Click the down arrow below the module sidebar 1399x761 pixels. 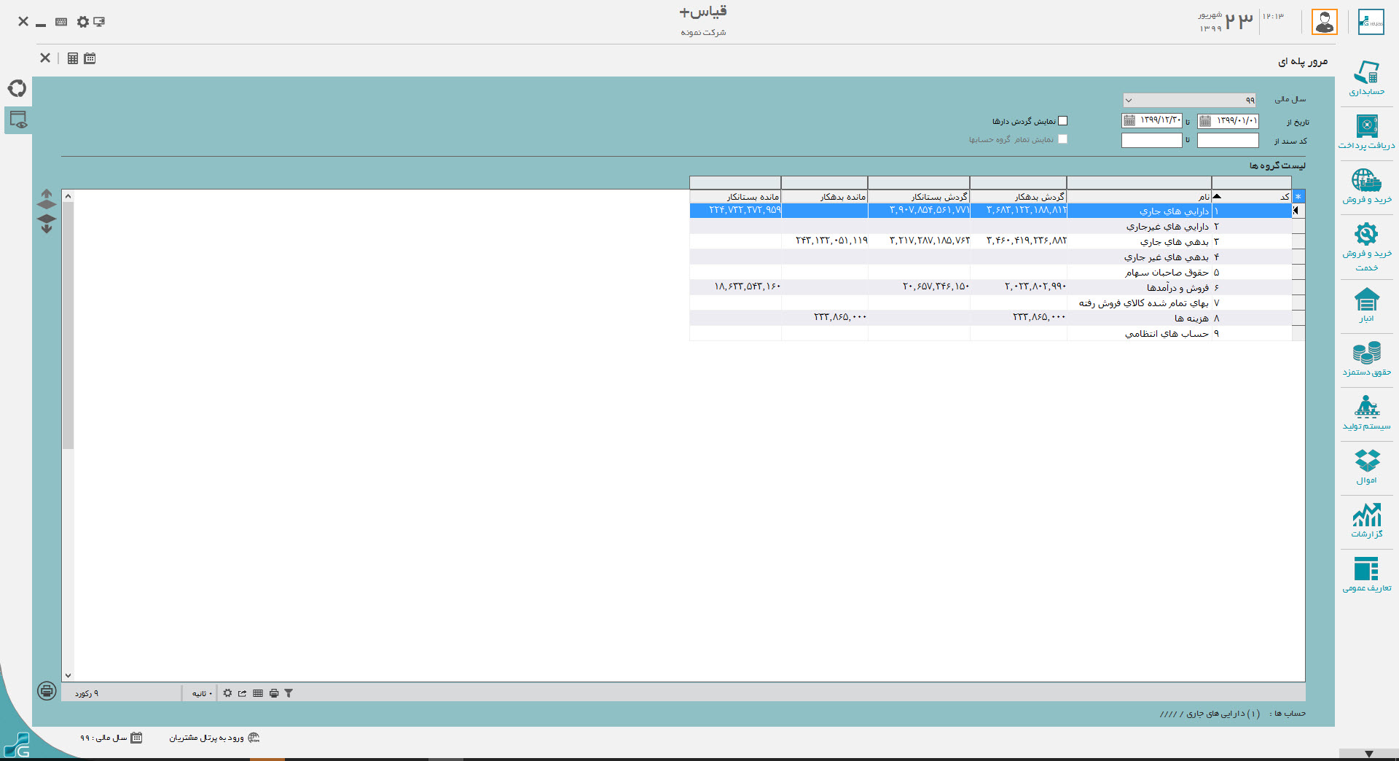1368,754
